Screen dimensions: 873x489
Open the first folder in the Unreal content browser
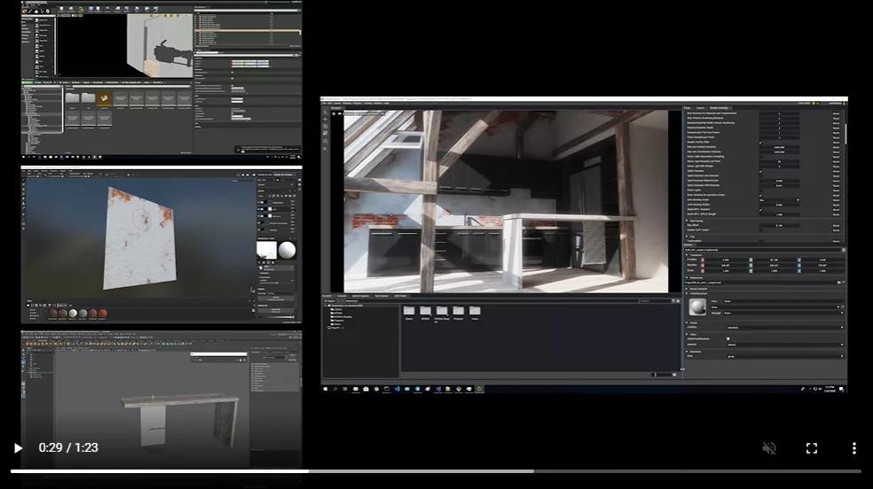pos(73,99)
